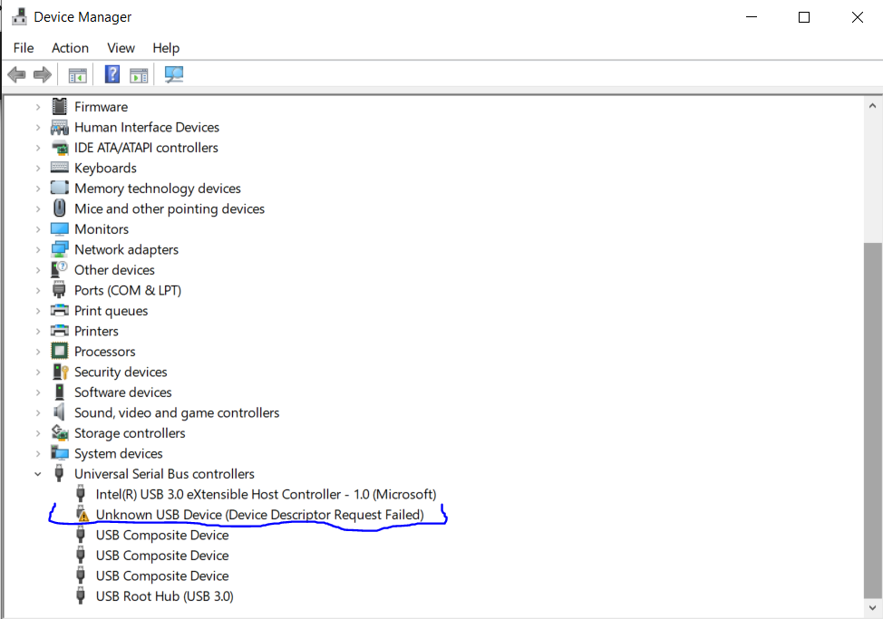Expand the Network adapters node
The height and width of the screenshot is (619, 883).
[x=38, y=249]
